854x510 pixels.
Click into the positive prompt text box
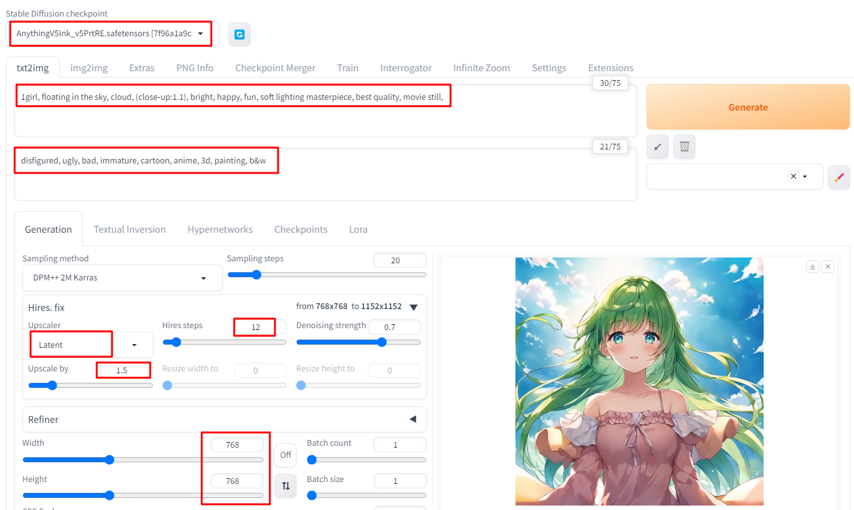pos(325,111)
